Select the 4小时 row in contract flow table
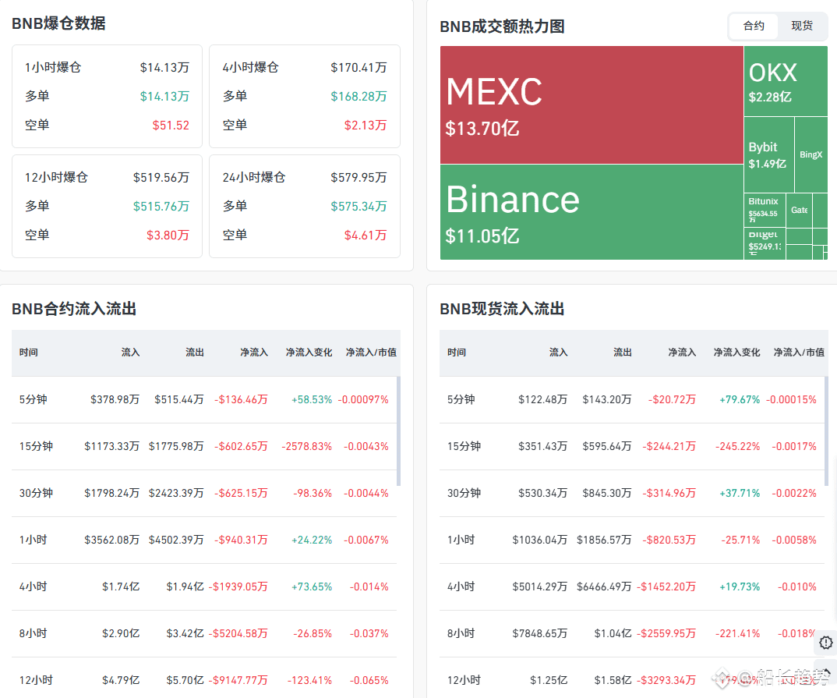 coord(204,586)
